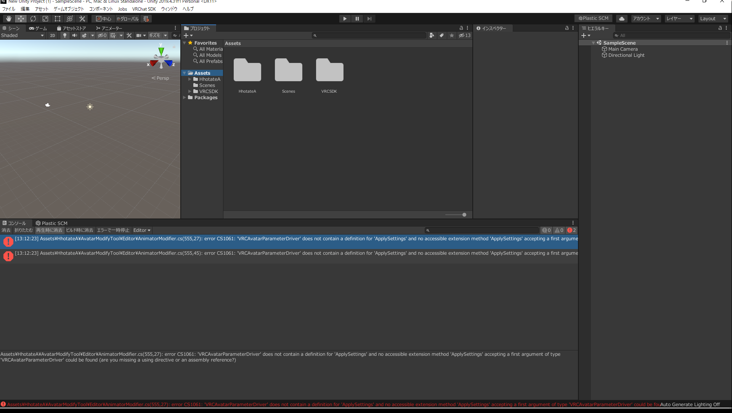Open the Shaded draw mode dropdown
This screenshot has width=732, height=413.
21,35
